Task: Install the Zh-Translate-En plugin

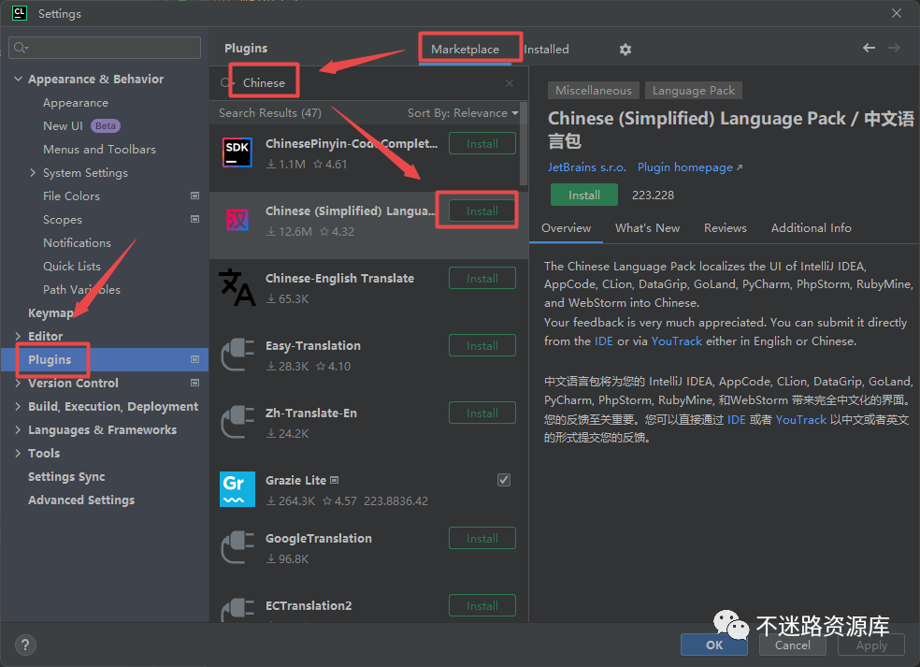Action: (x=482, y=413)
